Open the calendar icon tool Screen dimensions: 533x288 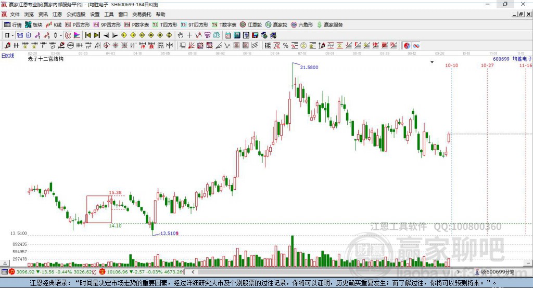228,35
